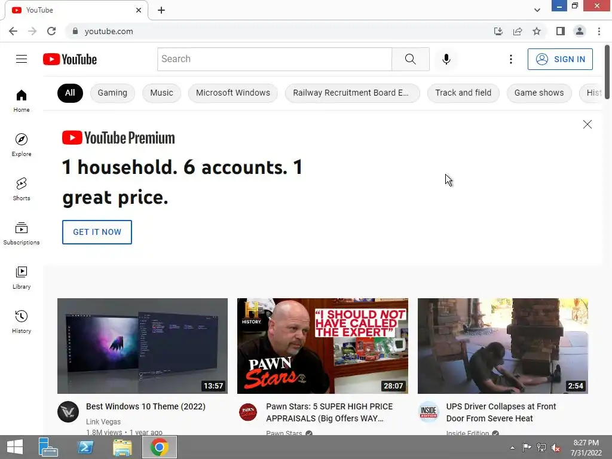Open Best Windows 10 Theme thumbnail
612x459 pixels.
[142, 346]
